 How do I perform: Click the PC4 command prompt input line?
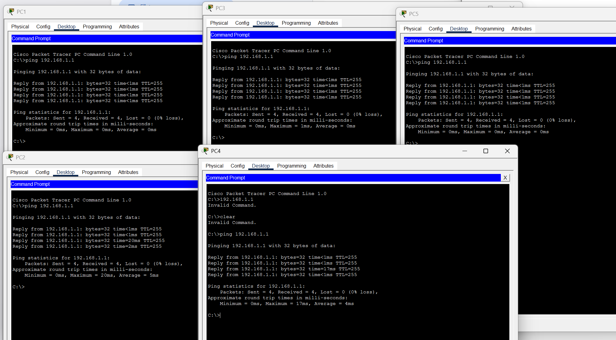(358, 315)
